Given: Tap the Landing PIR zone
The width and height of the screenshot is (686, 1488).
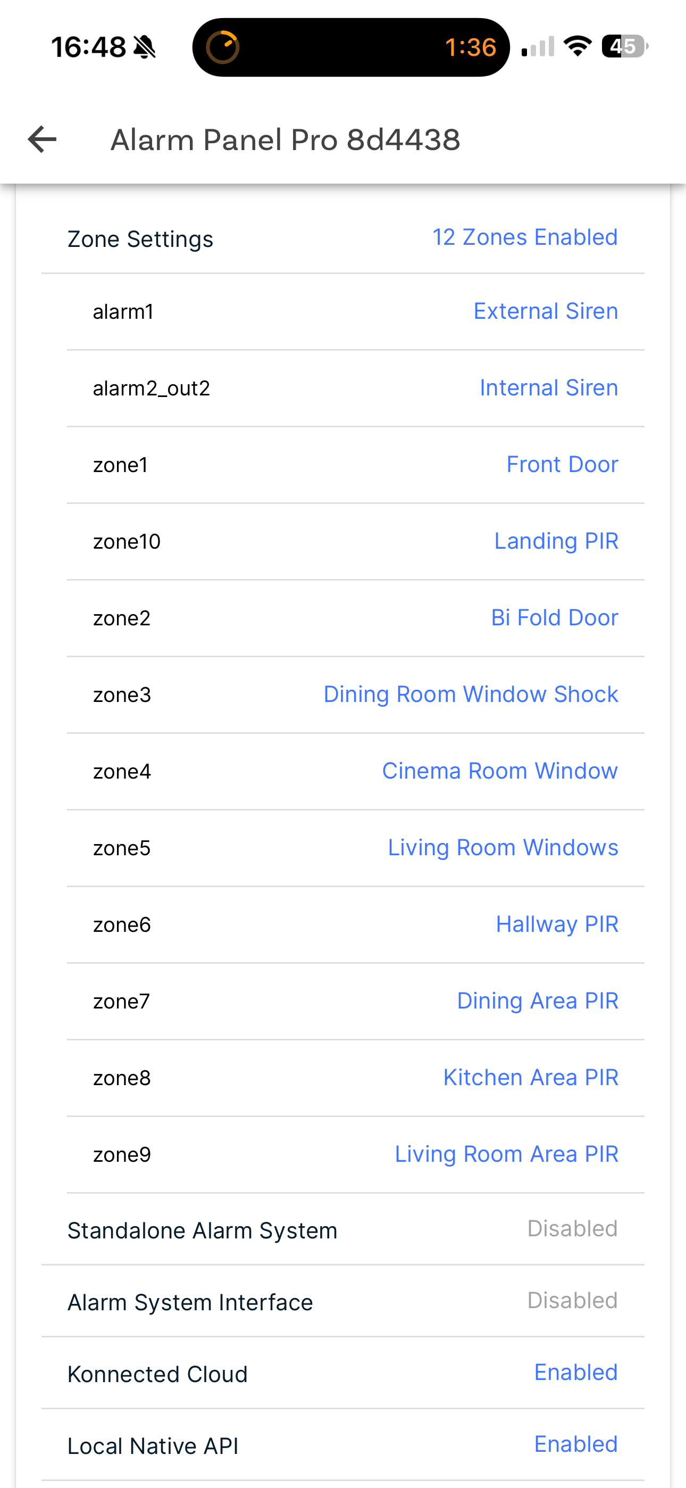Looking at the screenshot, I should pos(556,541).
